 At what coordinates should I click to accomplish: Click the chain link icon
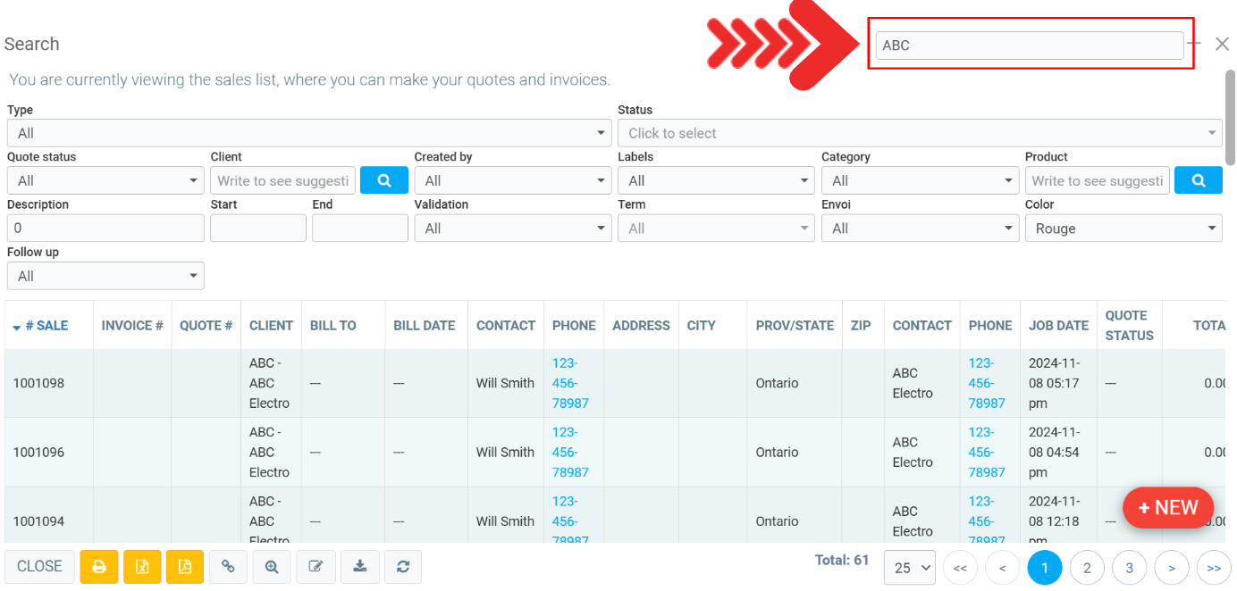[228, 567]
